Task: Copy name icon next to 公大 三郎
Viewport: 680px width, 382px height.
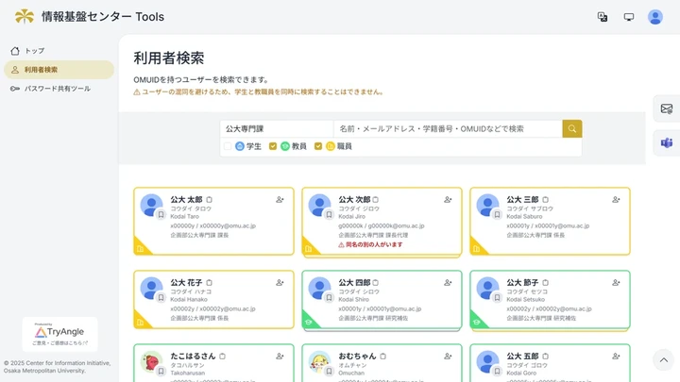Action: 545,200
